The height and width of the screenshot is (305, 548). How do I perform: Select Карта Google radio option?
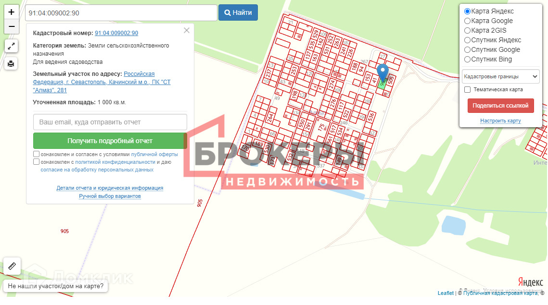pos(467,21)
